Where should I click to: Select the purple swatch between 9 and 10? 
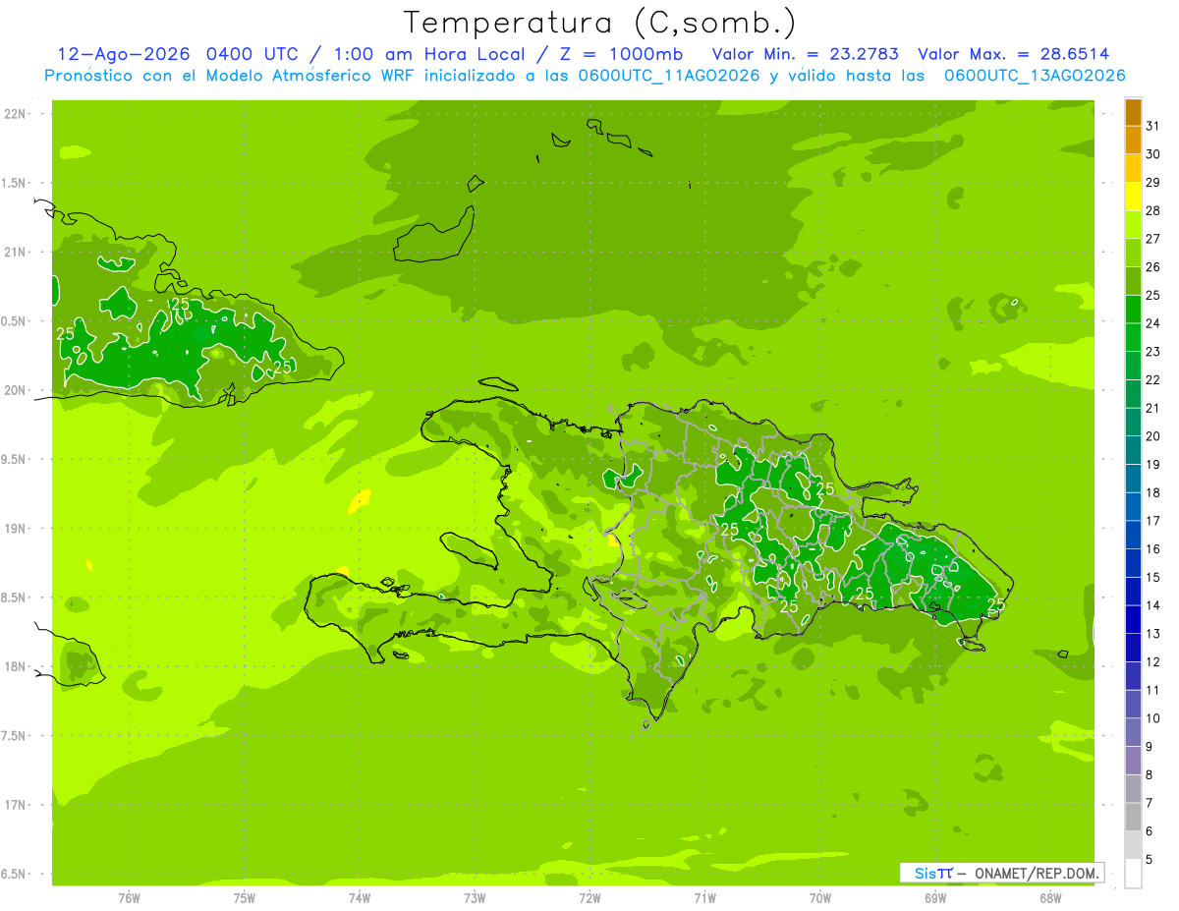pos(1133,732)
